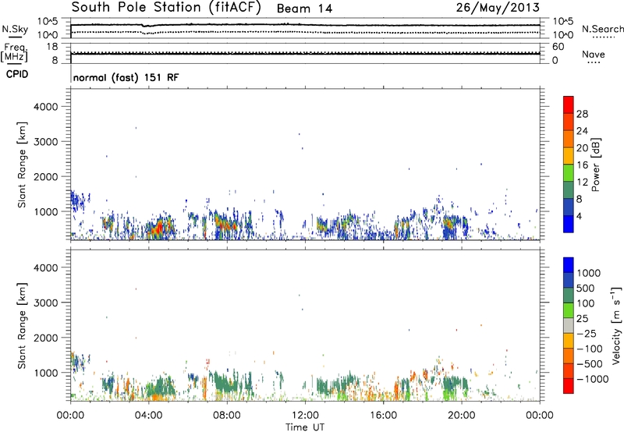Click the "-1000" Velocity colorbar label

pos(592,379)
